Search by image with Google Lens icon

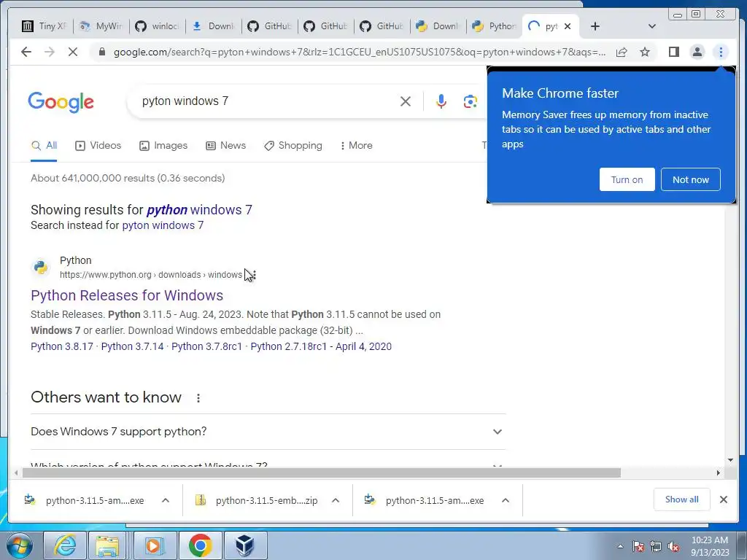click(471, 101)
